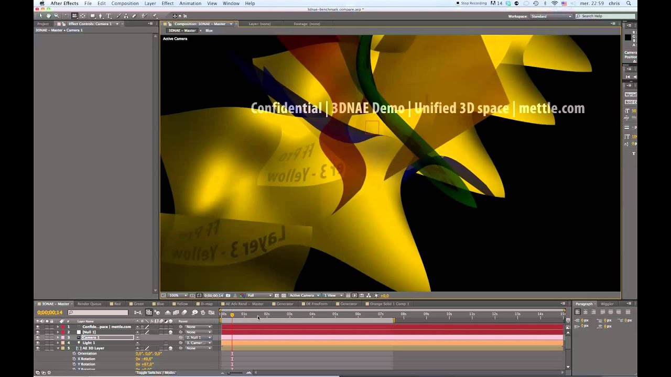Open the Composition menu
671x377 pixels.
(x=125, y=3)
